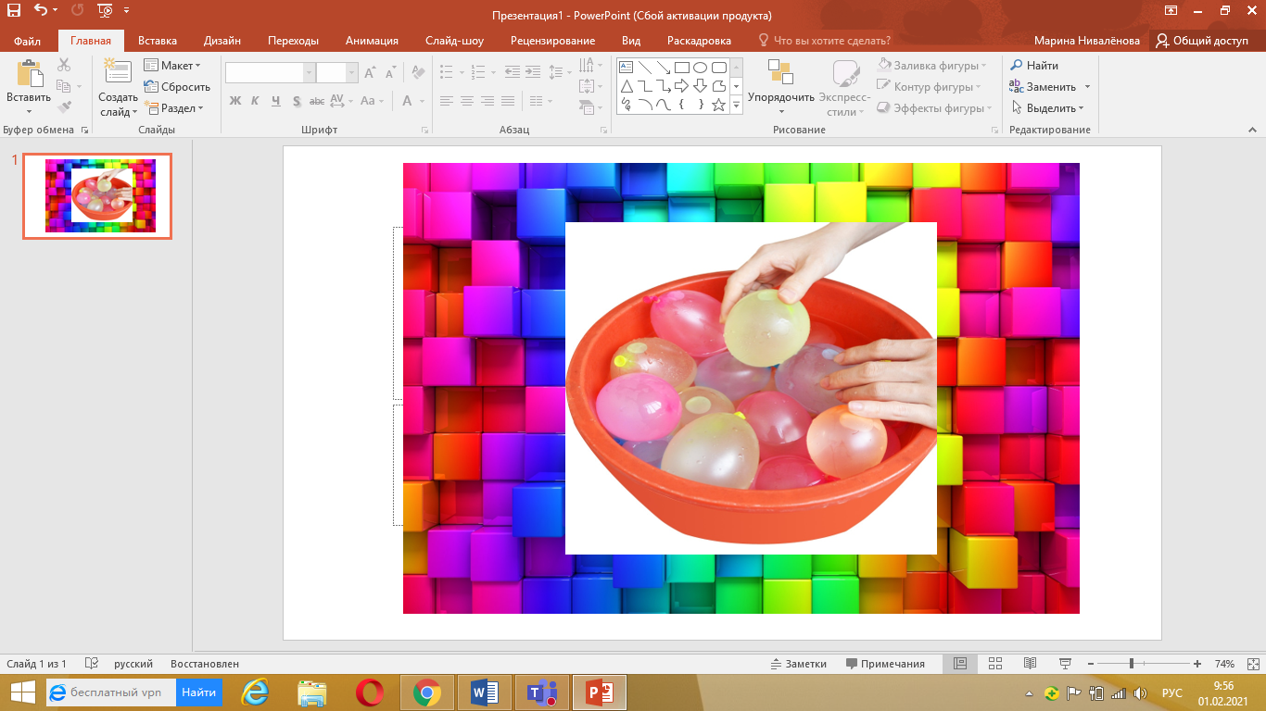Justify the paragraph text
This screenshot has height=711, width=1266.
tap(508, 101)
